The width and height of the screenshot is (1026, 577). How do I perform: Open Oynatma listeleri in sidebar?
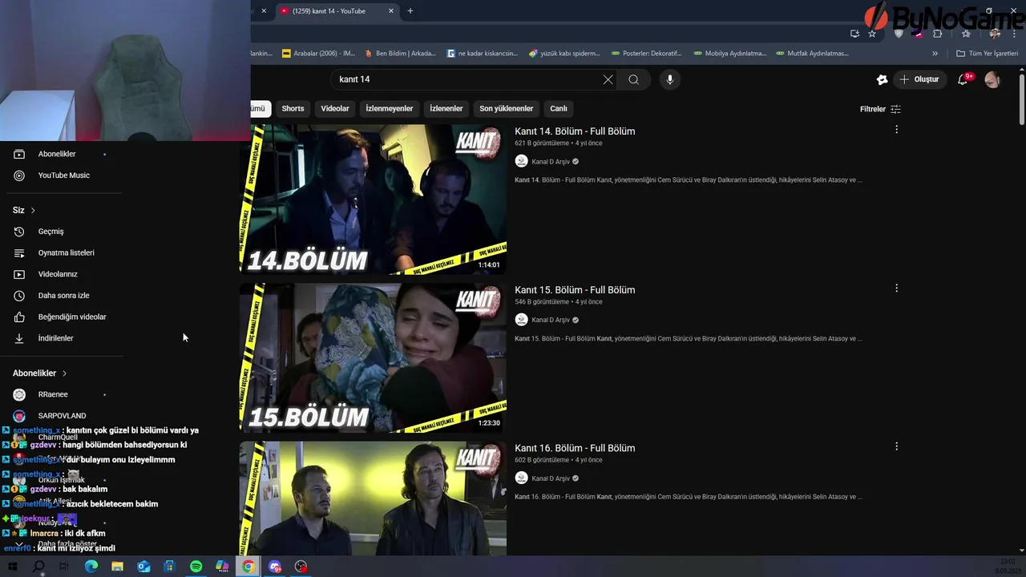[x=64, y=252]
